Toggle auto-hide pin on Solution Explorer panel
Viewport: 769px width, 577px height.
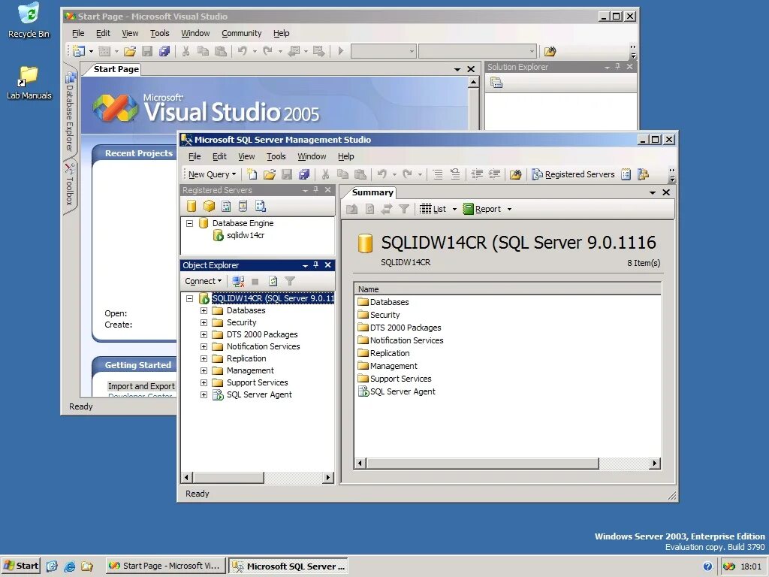point(618,67)
